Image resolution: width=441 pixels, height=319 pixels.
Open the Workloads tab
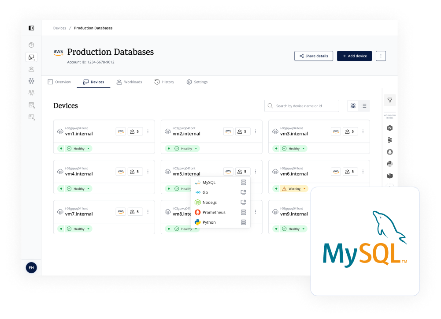coord(130,82)
